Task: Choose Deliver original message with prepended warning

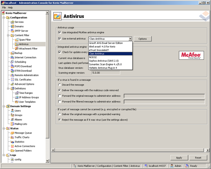Action: 59,114
